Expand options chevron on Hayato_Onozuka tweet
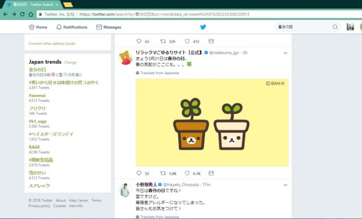This screenshot has height=219, width=362. tap(285, 185)
